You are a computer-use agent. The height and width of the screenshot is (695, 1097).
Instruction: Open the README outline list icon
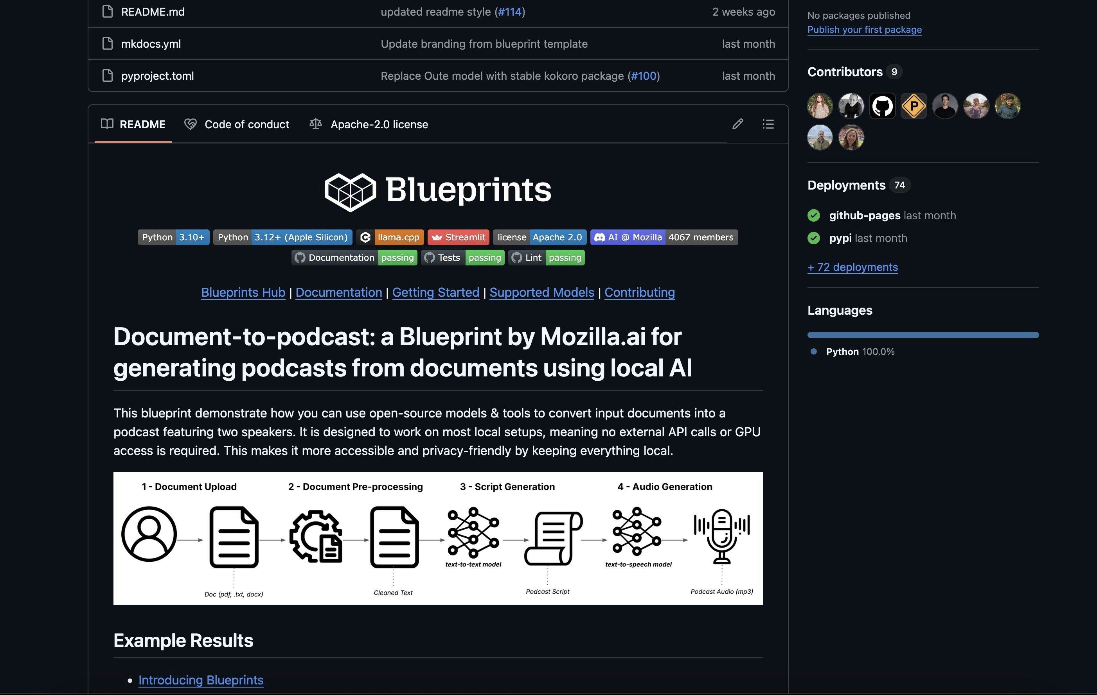coord(768,124)
